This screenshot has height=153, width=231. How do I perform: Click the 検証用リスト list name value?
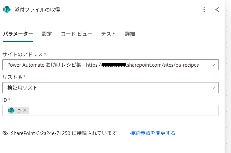[x=22, y=88]
